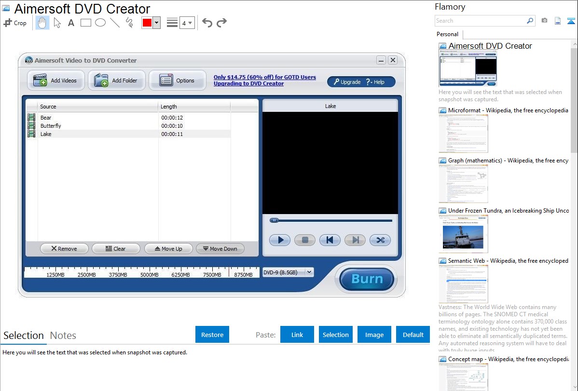The height and width of the screenshot is (391, 578).
Task: Select the Butterfly video row
Action: click(129, 126)
